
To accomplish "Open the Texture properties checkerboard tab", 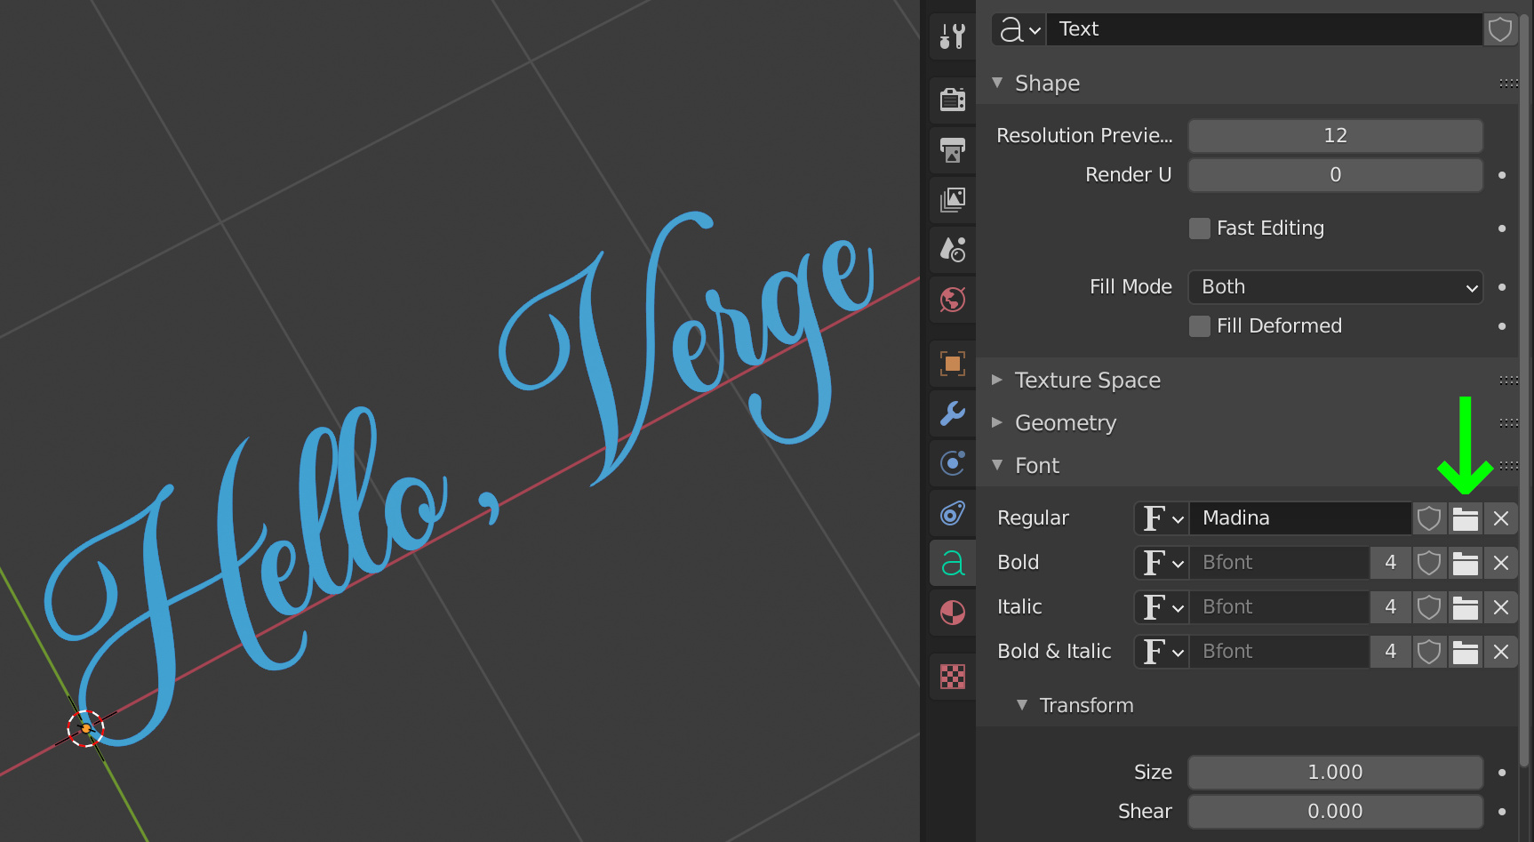I will pyautogui.click(x=953, y=677).
